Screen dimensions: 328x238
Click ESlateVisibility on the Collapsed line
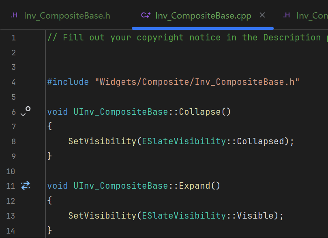(x=184, y=141)
